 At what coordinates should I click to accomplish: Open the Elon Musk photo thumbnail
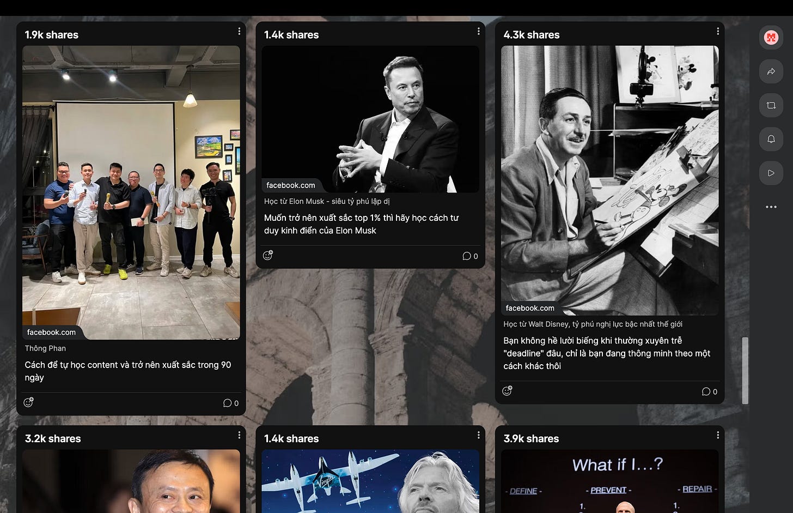(x=370, y=119)
